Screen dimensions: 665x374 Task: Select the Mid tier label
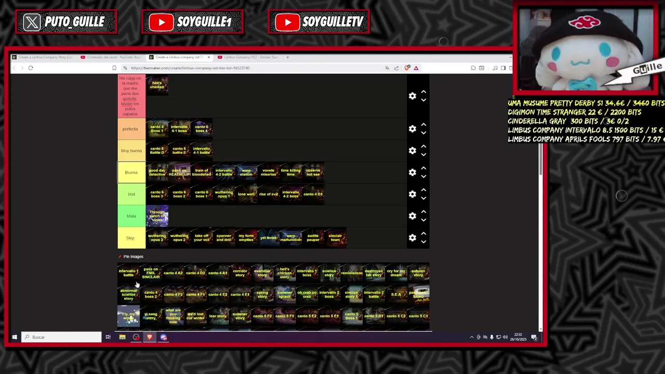[131, 194]
